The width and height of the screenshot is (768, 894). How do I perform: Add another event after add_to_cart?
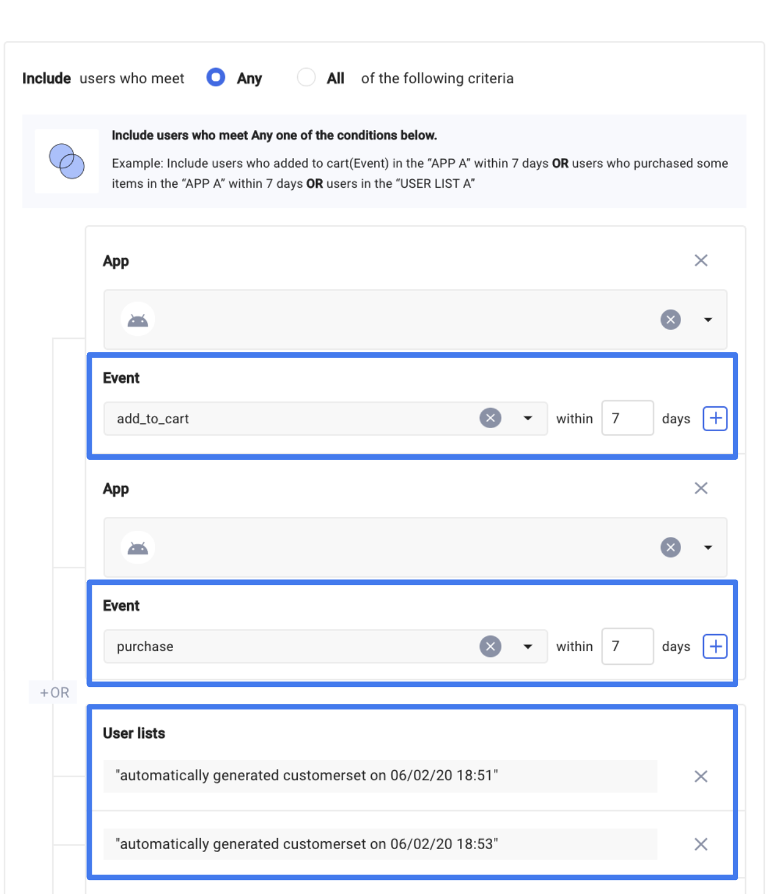715,418
